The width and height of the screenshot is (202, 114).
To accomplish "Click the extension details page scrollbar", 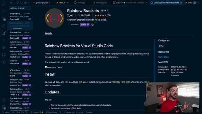I will pos(155,61).
